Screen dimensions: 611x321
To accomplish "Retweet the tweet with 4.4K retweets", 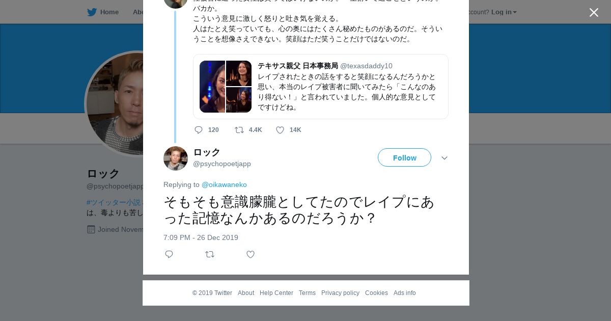I will pos(239,130).
